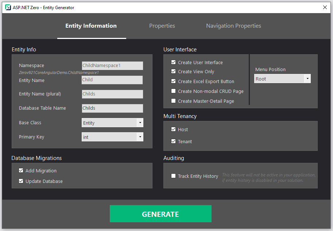
Task: Uncheck Update Database
Action: pyautogui.click(x=21, y=181)
